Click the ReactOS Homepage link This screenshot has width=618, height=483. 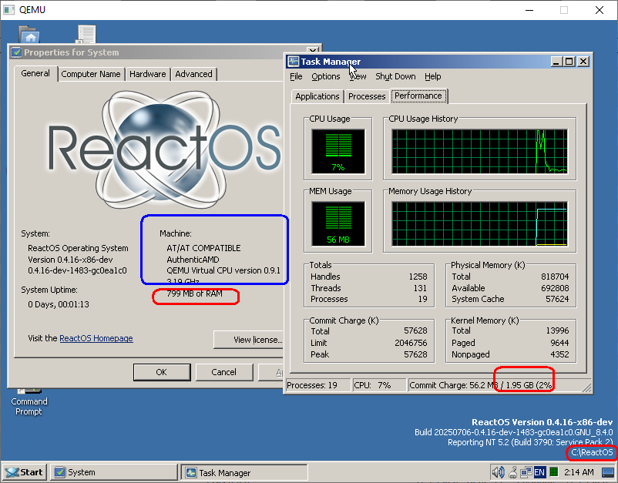click(96, 338)
